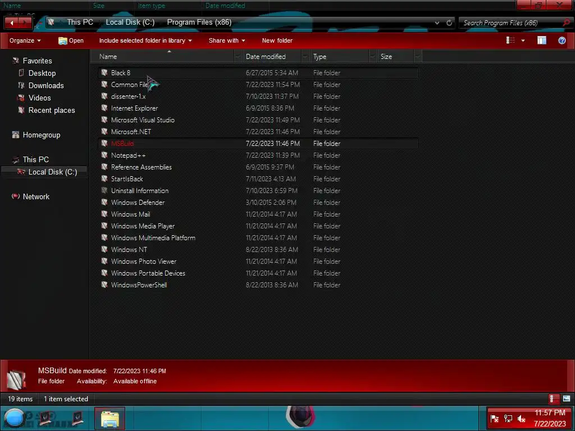Select the Windows Mail folder name
The image size is (575, 431).
(x=130, y=214)
